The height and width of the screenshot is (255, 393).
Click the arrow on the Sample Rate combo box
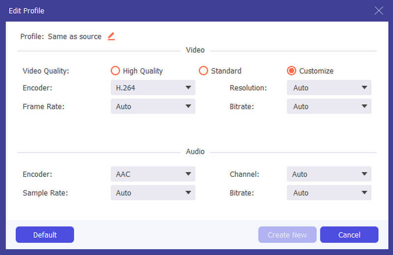tap(188, 192)
